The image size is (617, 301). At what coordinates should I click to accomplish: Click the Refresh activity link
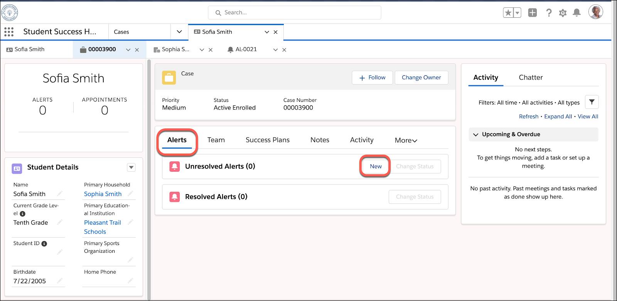(528, 117)
